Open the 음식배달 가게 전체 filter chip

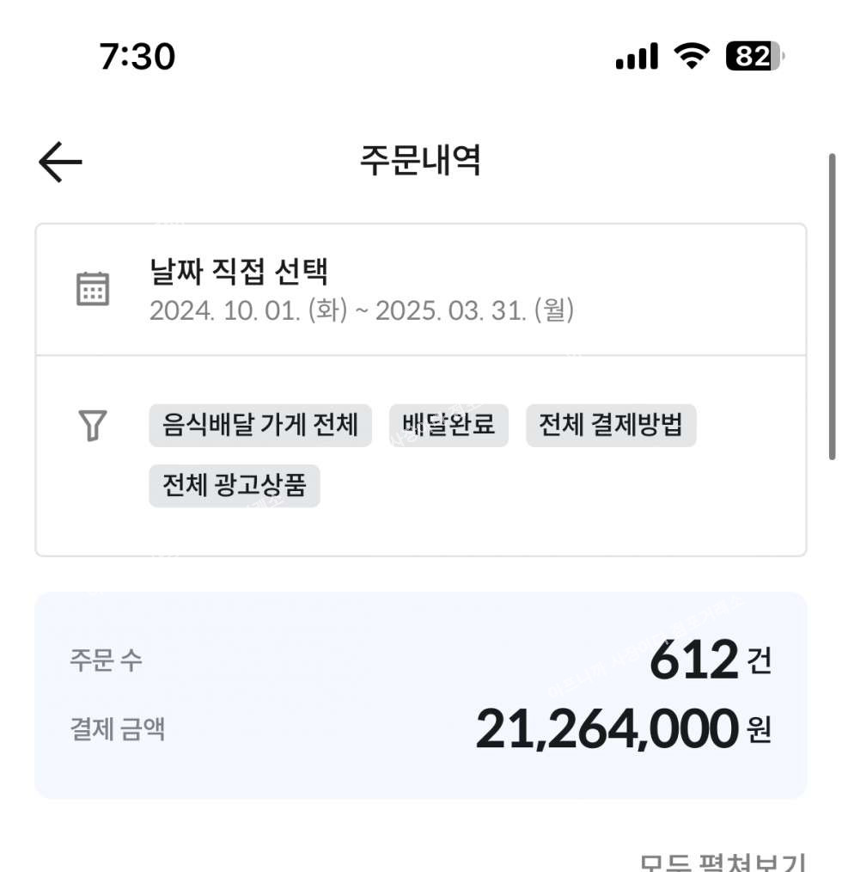[x=260, y=425]
